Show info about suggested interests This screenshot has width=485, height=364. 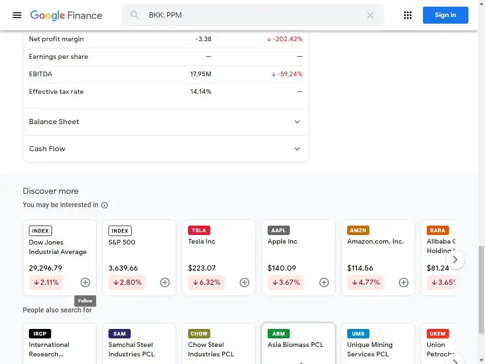(105, 205)
